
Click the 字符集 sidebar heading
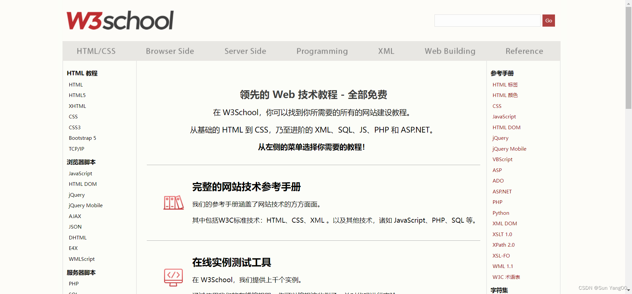[499, 290]
